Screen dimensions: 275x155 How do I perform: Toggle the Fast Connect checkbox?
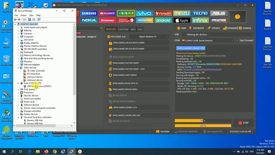(x=238, y=40)
